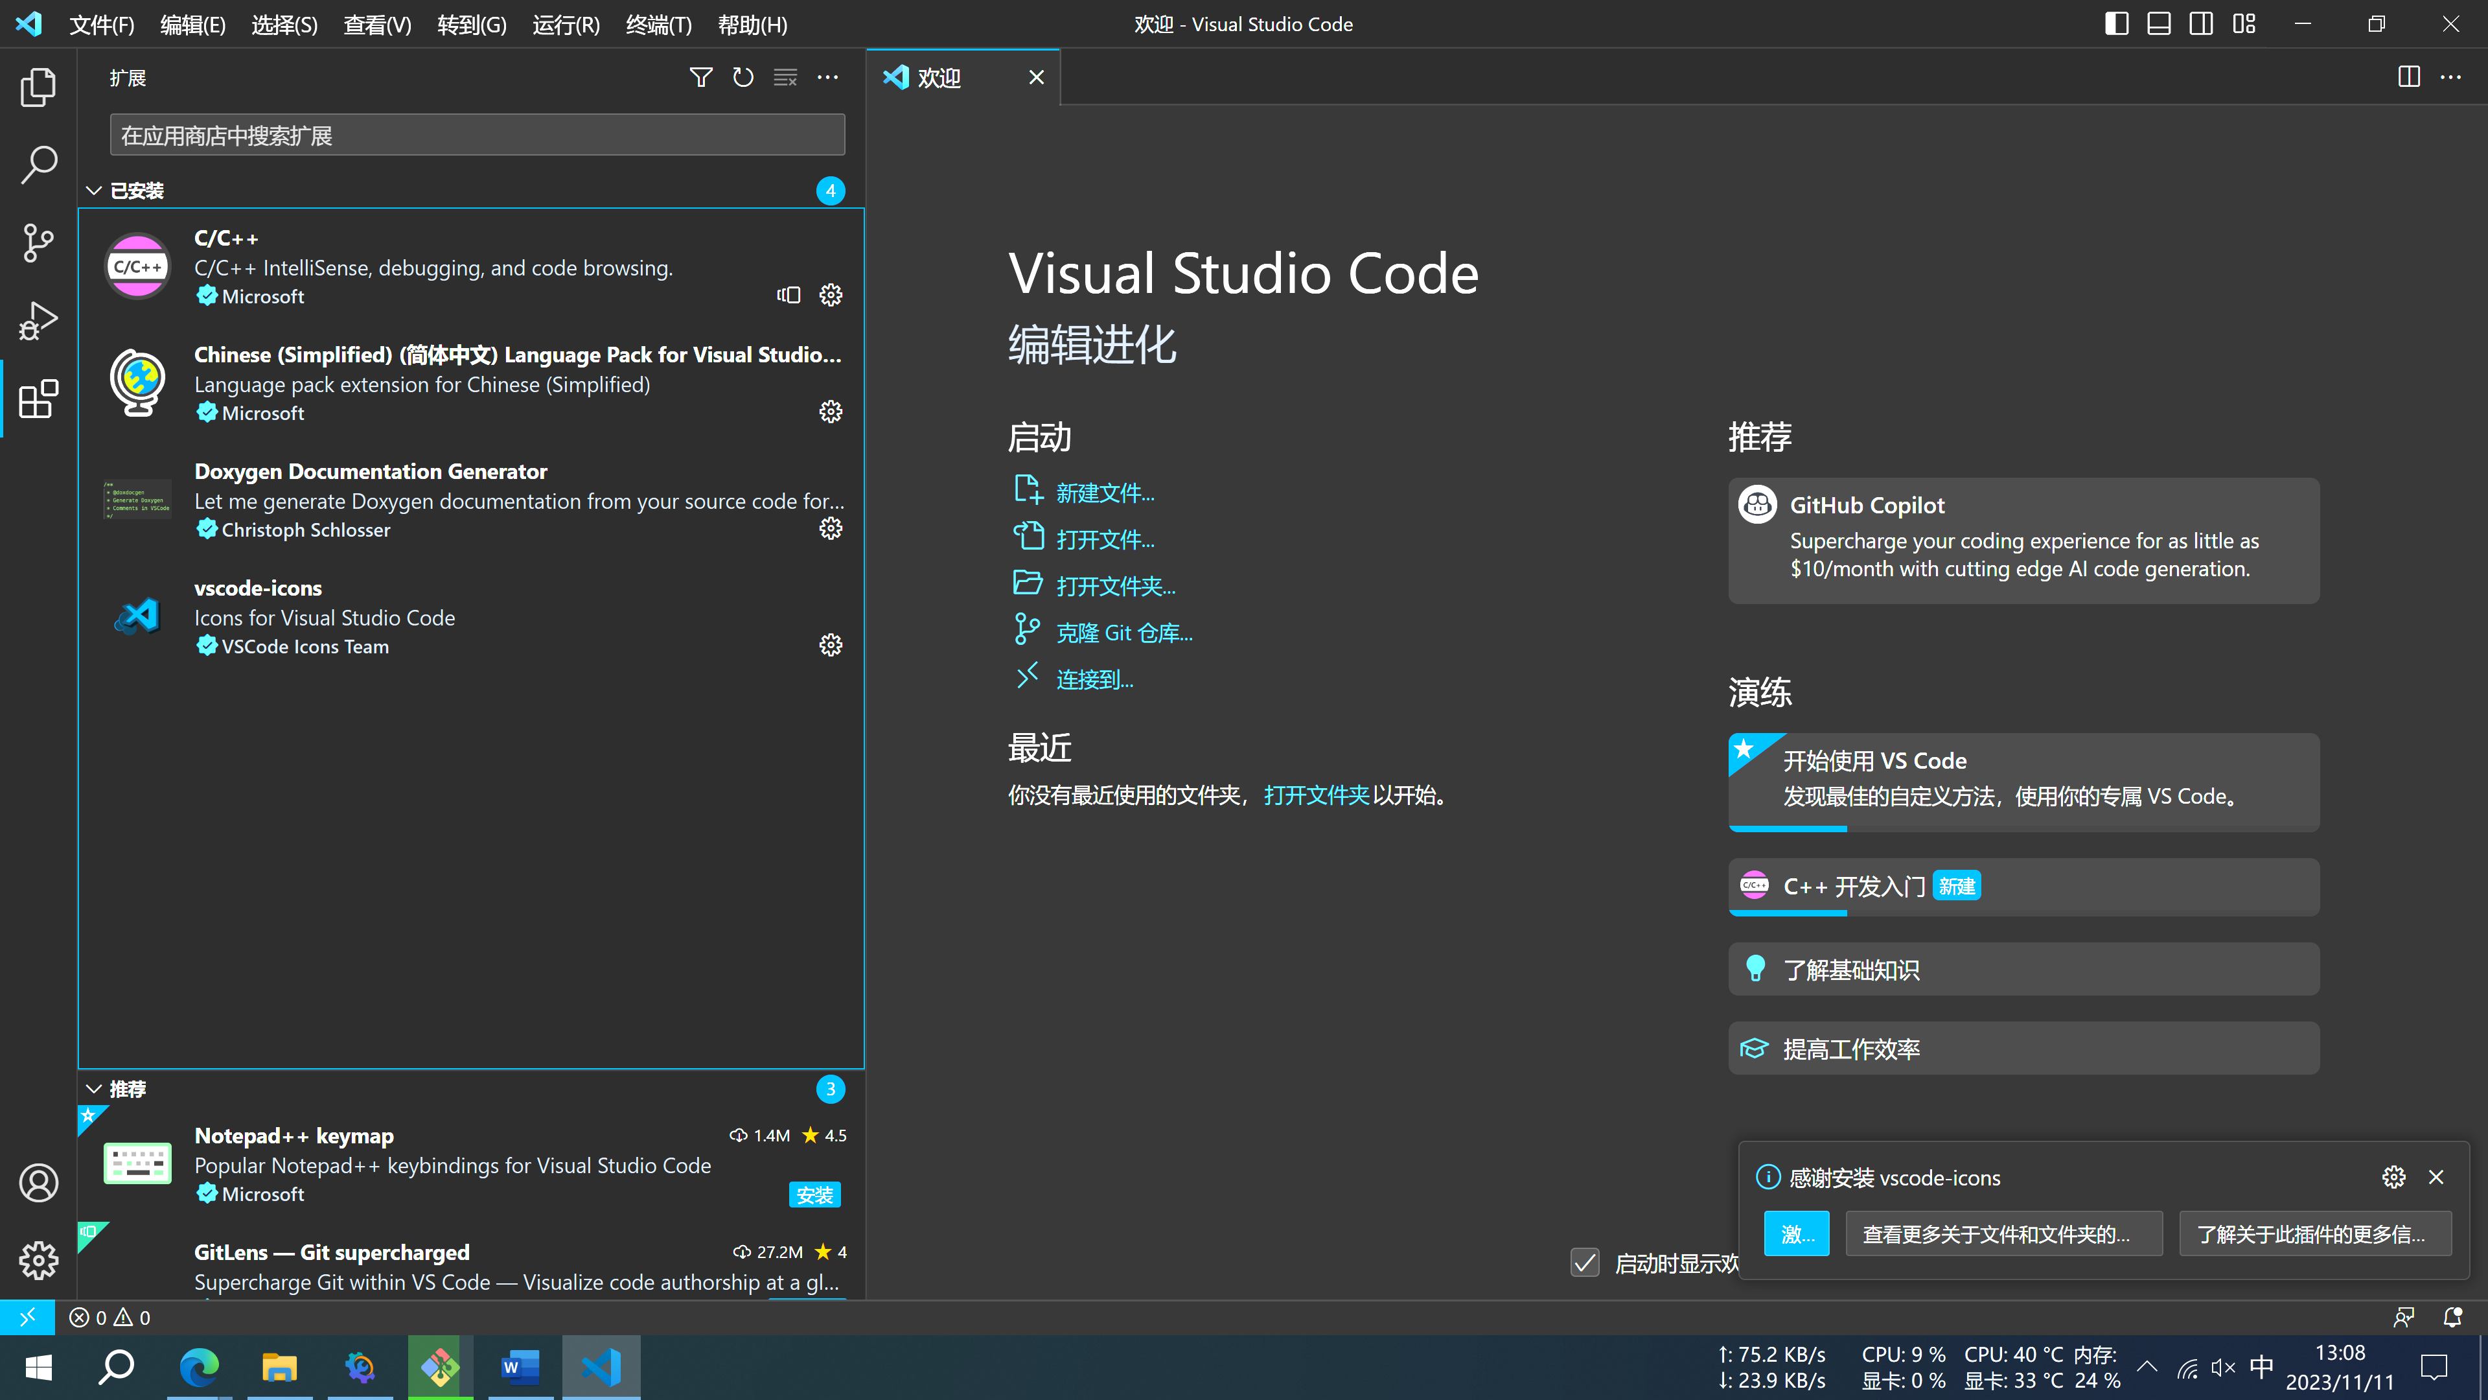This screenshot has height=1400, width=2488.
Task: Click learn more about this plugin button
Action: [2315, 1234]
